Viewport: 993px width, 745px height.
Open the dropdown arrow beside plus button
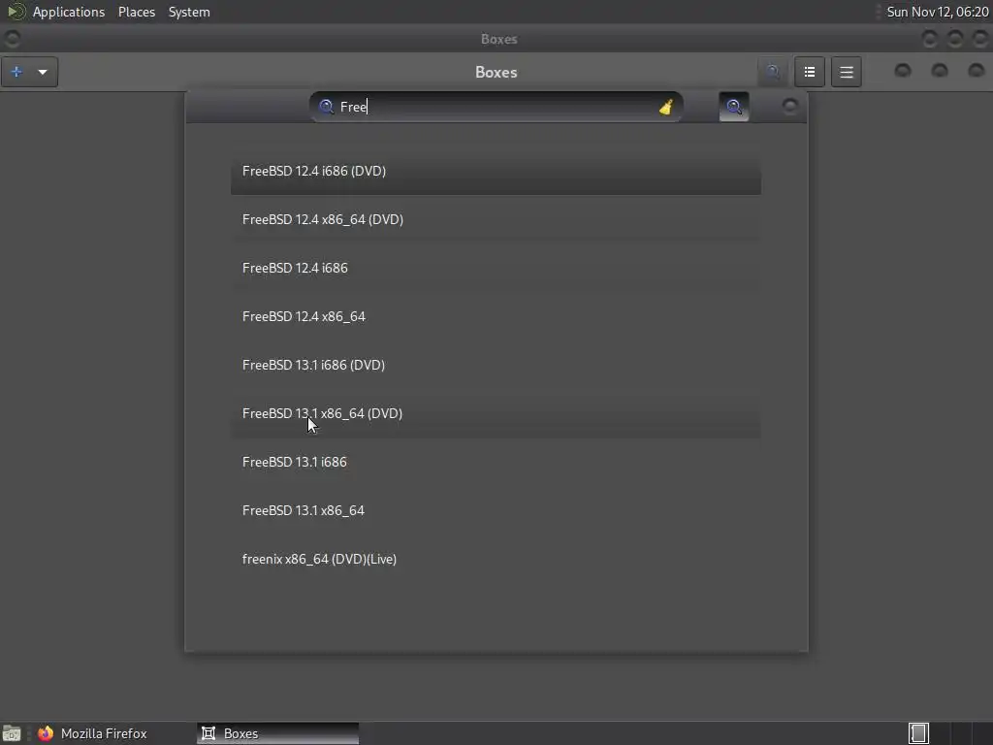click(x=43, y=72)
